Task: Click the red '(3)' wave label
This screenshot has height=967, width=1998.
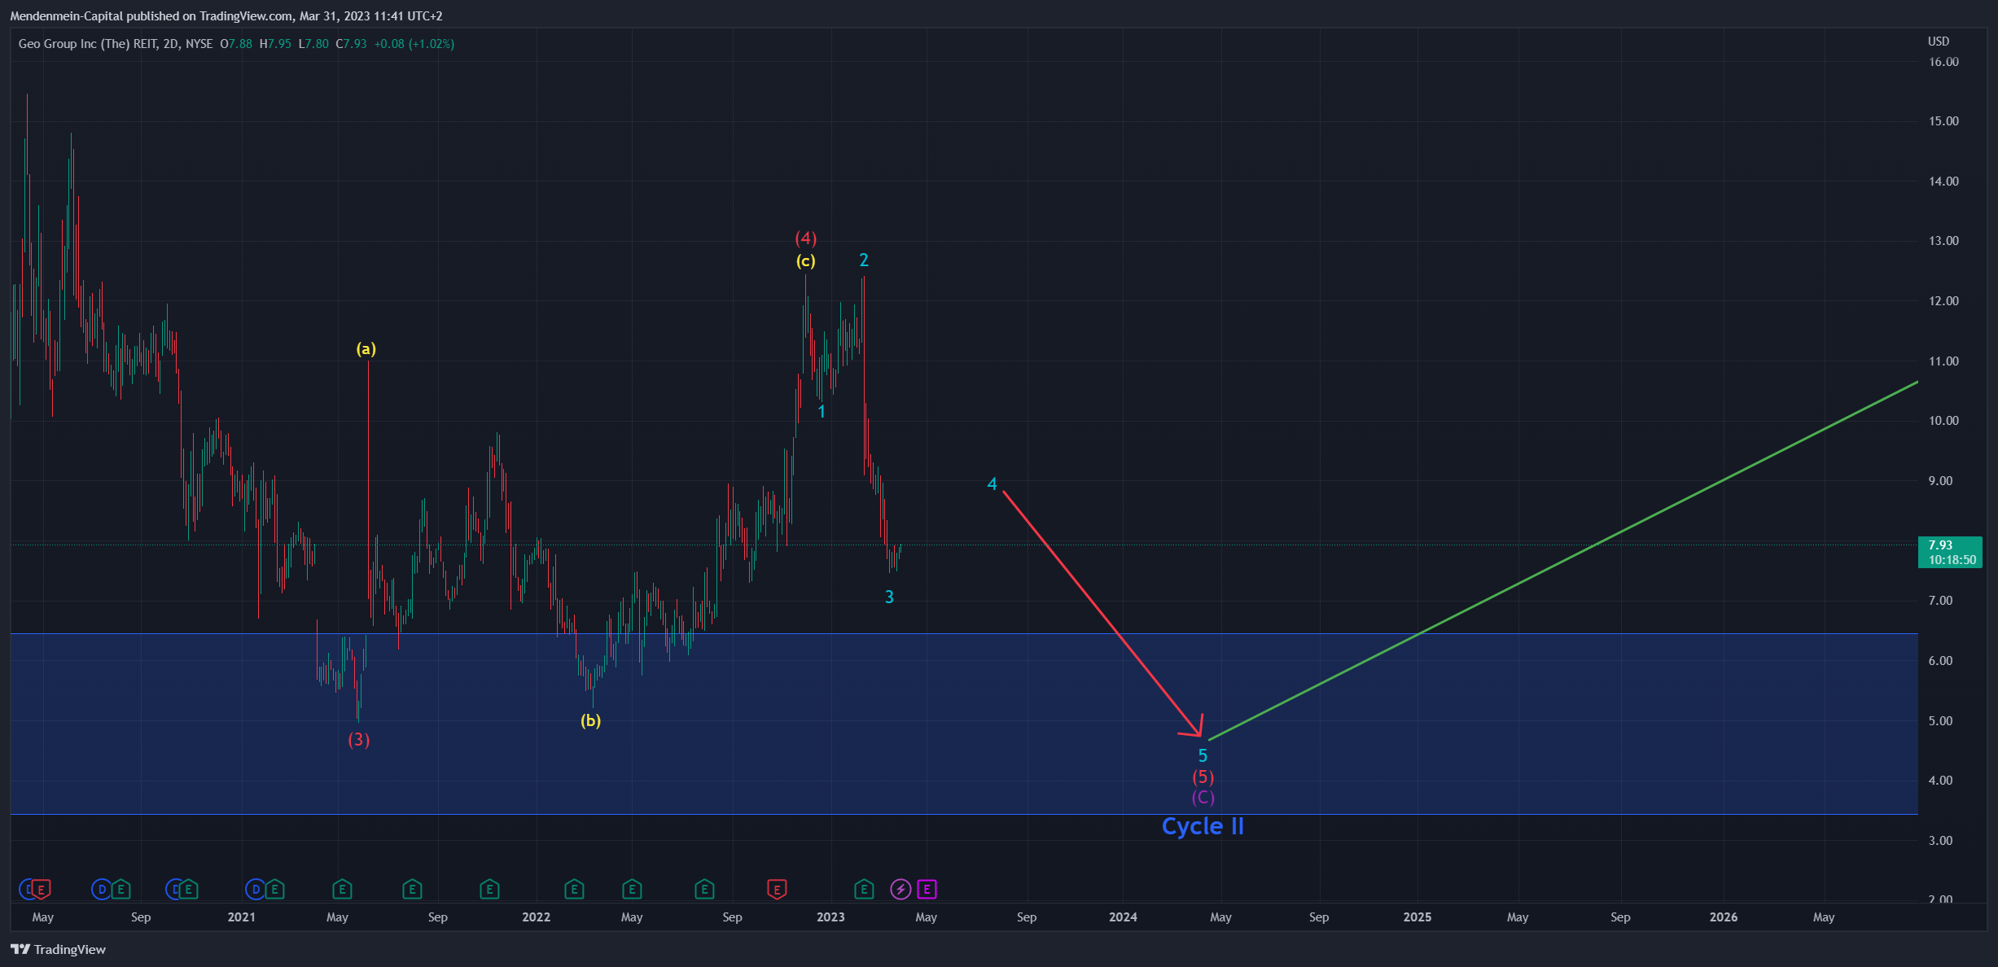Action: coord(359,740)
